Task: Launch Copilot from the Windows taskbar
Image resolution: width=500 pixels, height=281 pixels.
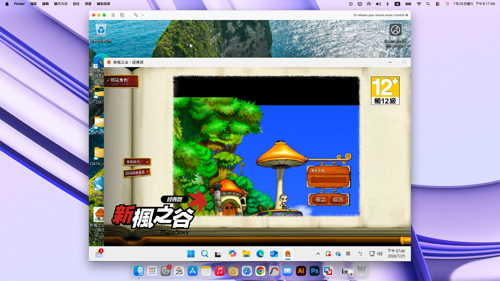Action: click(x=232, y=254)
